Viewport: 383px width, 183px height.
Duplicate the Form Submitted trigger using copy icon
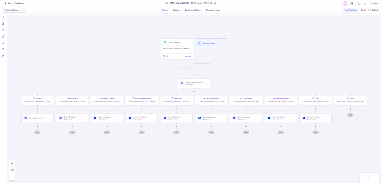[164, 56]
